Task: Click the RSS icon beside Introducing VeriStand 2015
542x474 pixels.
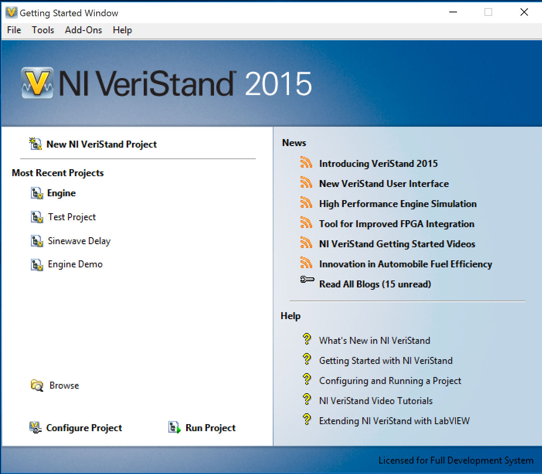Action: (306, 163)
